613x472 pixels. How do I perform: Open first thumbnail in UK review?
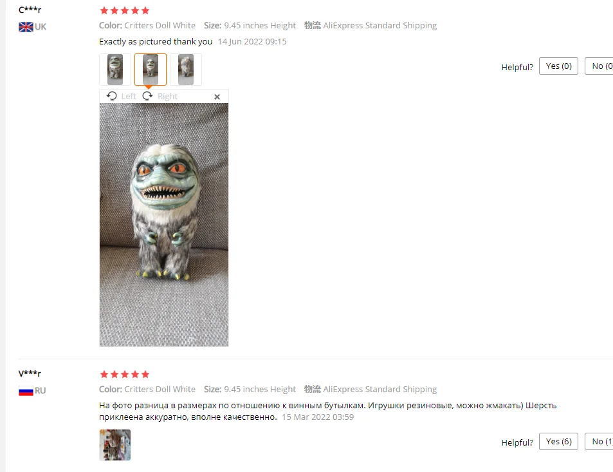(x=115, y=70)
